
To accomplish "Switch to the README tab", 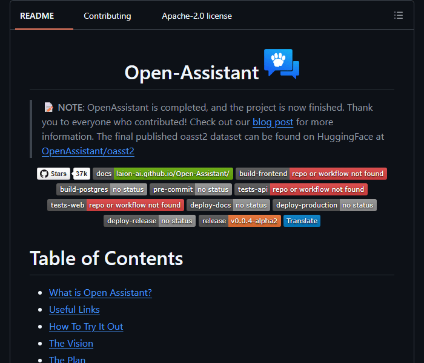I will tap(37, 16).
